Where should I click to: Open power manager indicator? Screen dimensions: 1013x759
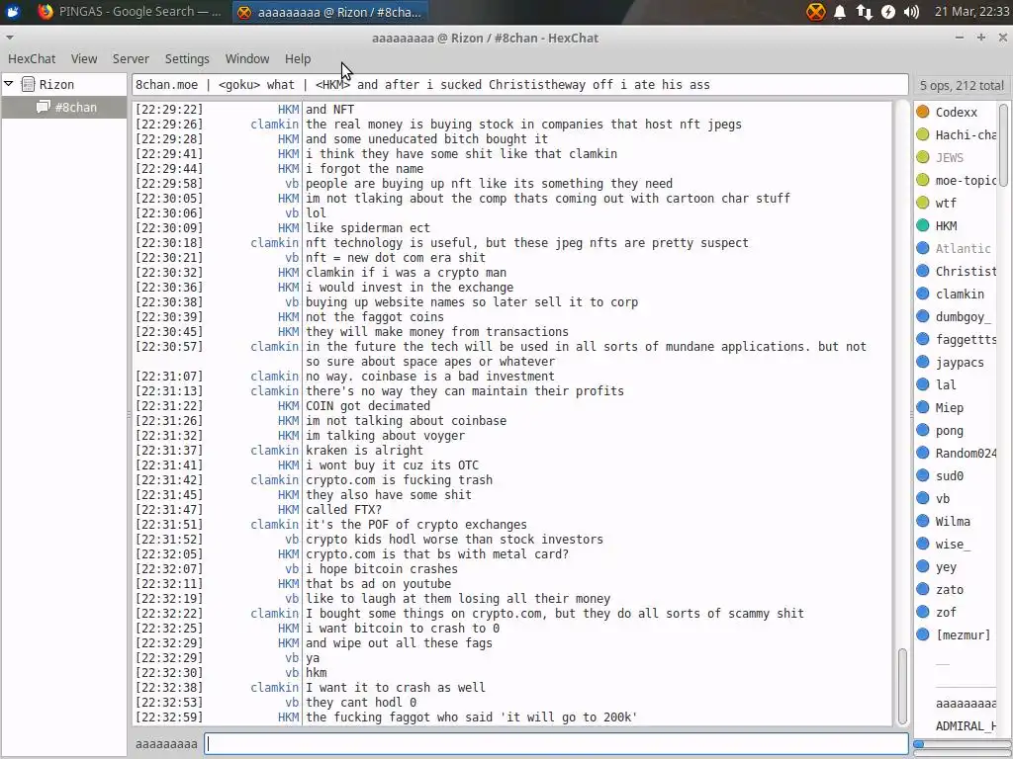[x=888, y=12]
